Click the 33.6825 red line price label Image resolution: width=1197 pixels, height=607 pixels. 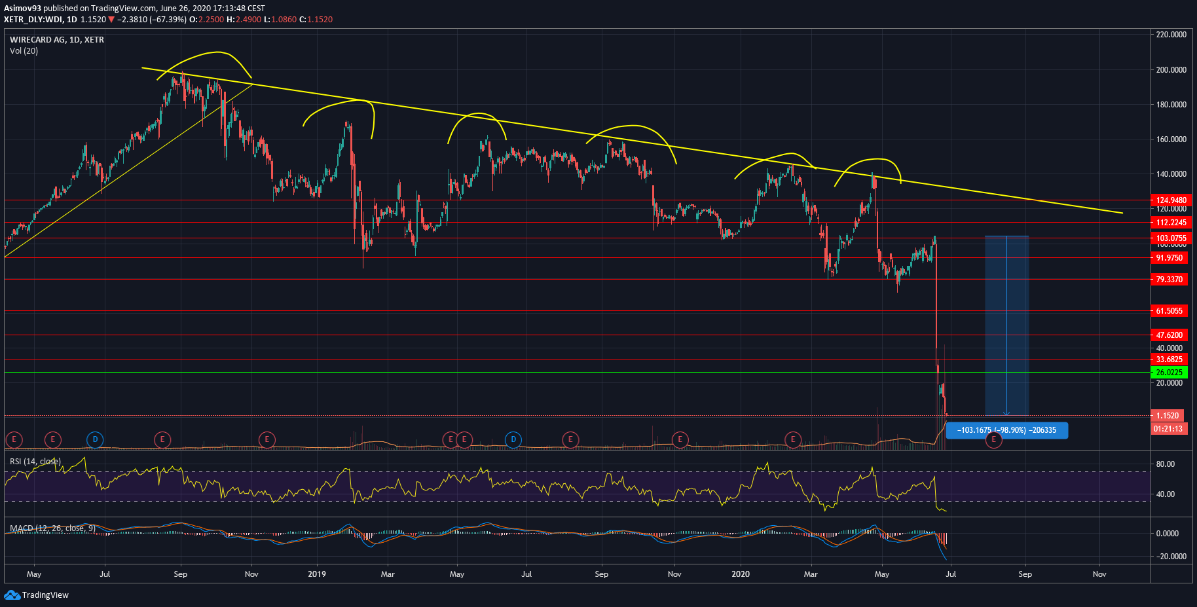1169,359
